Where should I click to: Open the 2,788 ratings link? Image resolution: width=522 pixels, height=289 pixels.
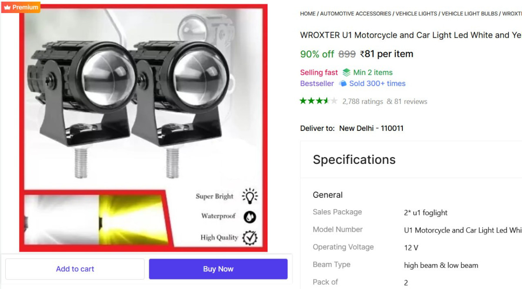[363, 102]
